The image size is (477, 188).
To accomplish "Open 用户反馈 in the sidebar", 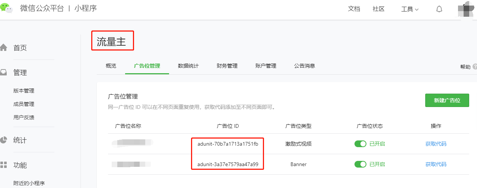I will 24,117.
